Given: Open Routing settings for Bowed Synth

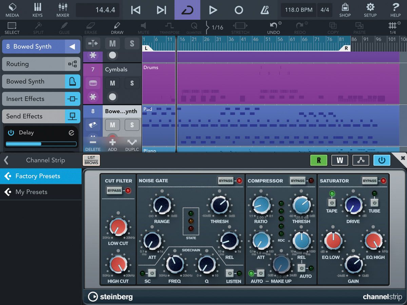Looking at the screenshot, I should 41,64.
